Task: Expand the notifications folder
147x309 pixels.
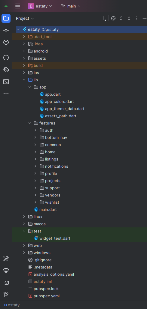Action: pyautogui.click(x=35, y=166)
